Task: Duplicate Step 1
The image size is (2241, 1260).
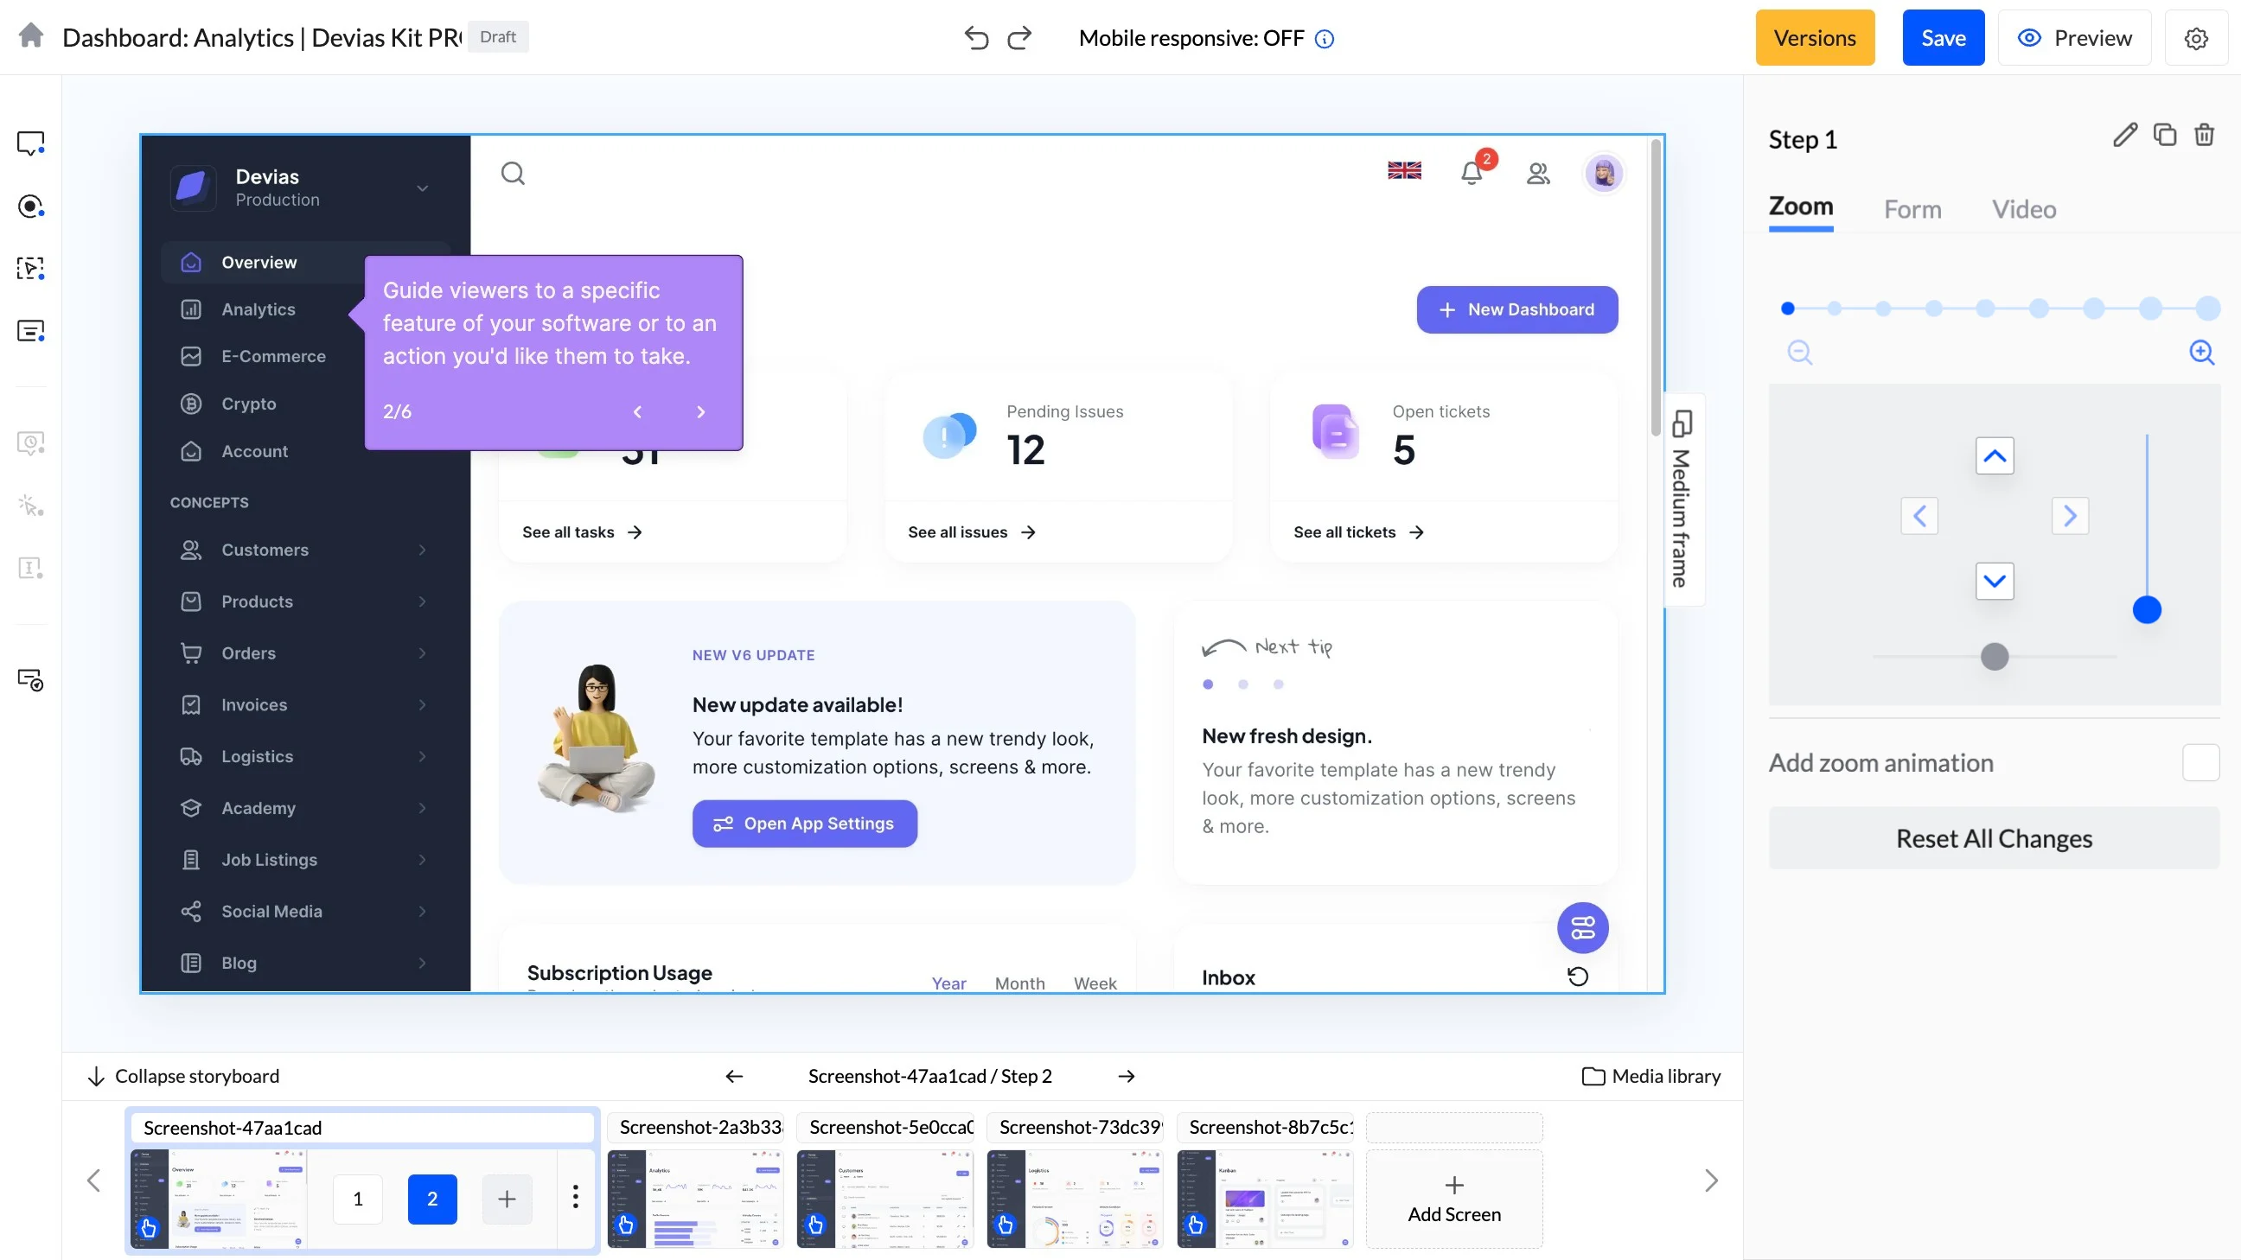Action: click(x=2164, y=135)
